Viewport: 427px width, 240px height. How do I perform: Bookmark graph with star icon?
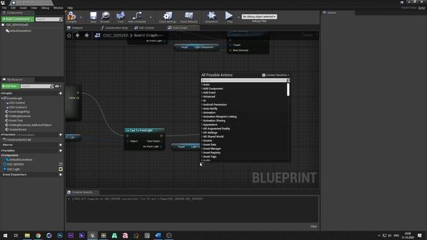[69, 35]
